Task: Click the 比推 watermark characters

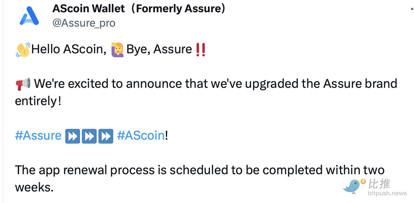Action: pos(379,184)
